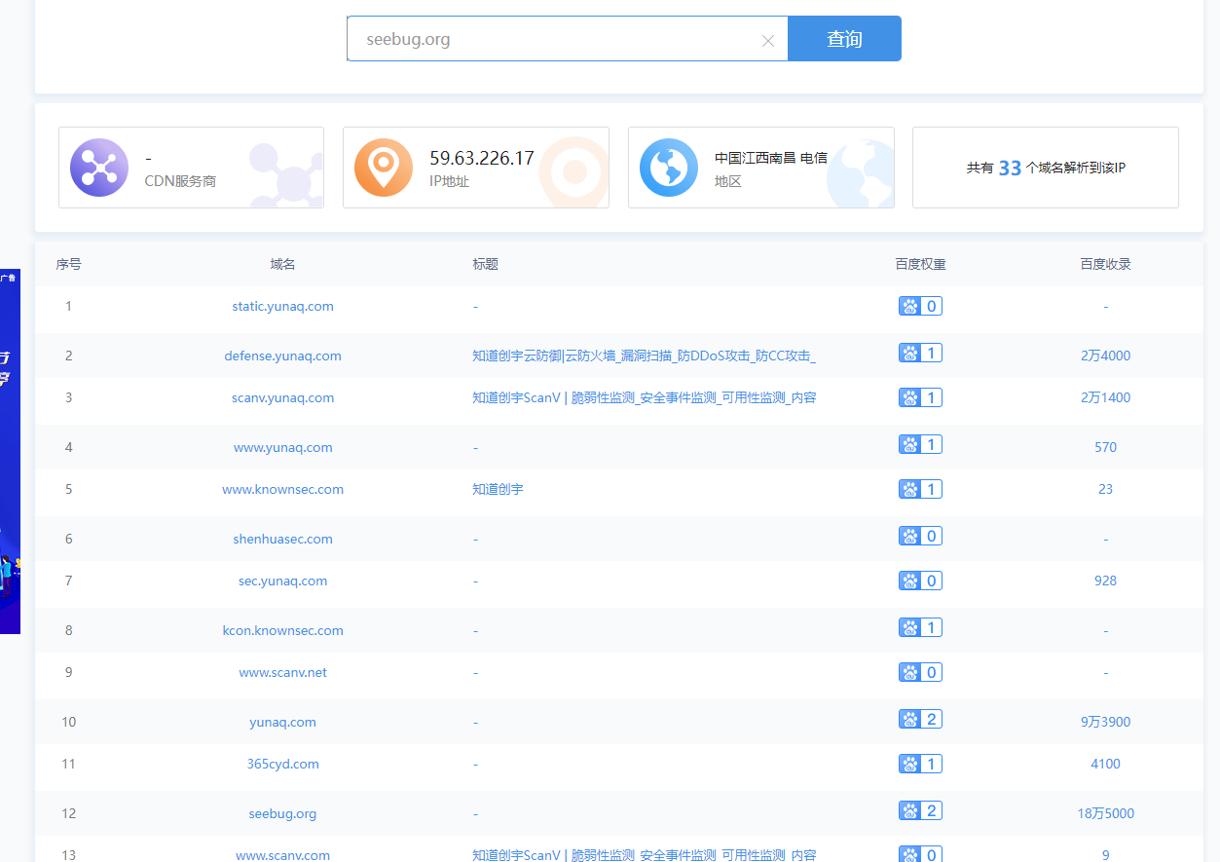1220x862 pixels.
Task: Click the 知道创宇云防御 title link
Action: click(644, 356)
